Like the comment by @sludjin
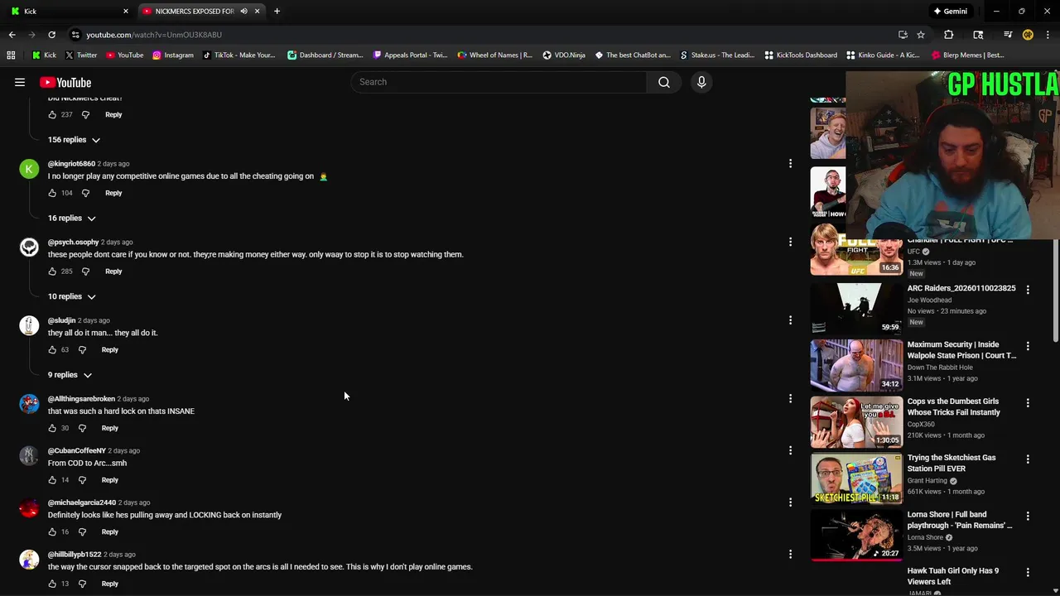This screenshot has width=1060, height=596. pos(52,349)
